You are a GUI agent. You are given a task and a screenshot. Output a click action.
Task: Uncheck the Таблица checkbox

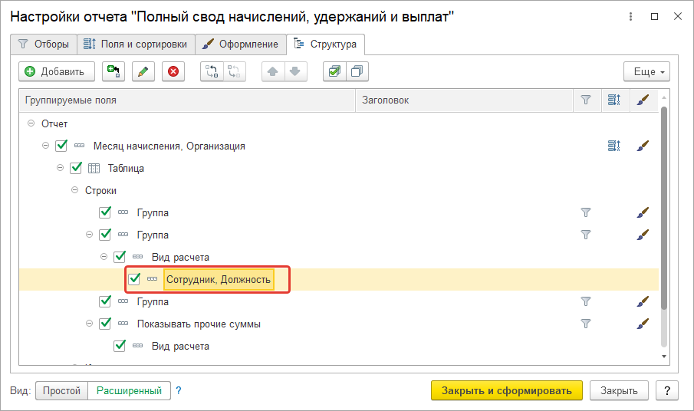76,168
